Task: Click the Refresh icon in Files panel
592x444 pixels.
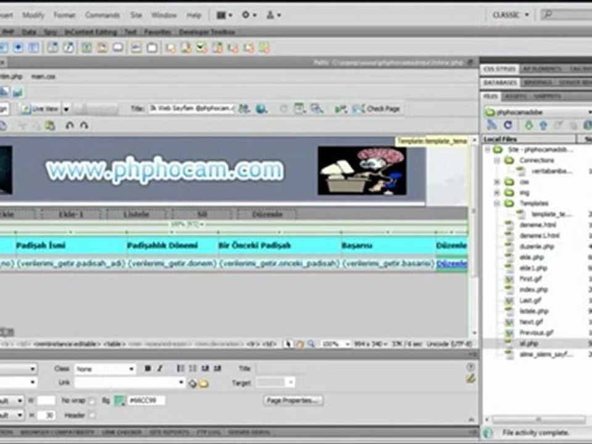Action: (508, 125)
